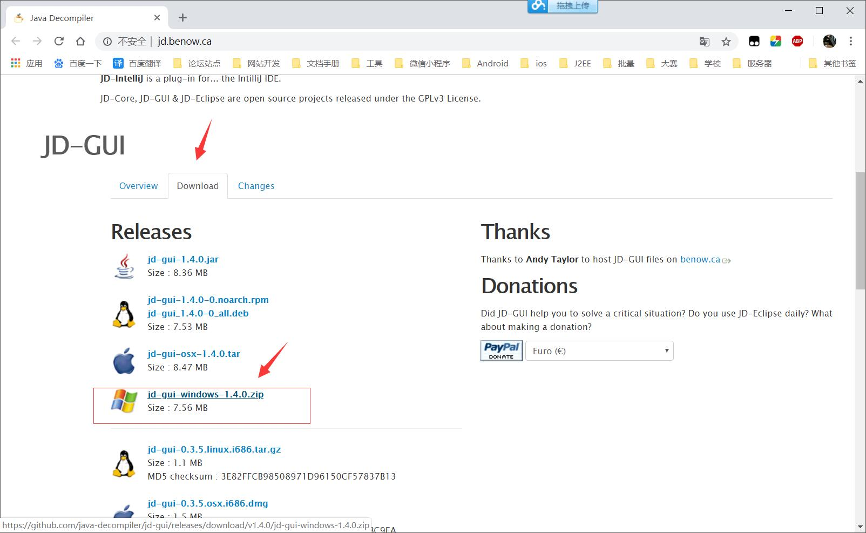Viewport: 866px width, 533px height.
Task: Open the 服务器 bookmark folder
Action: click(752, 63)
